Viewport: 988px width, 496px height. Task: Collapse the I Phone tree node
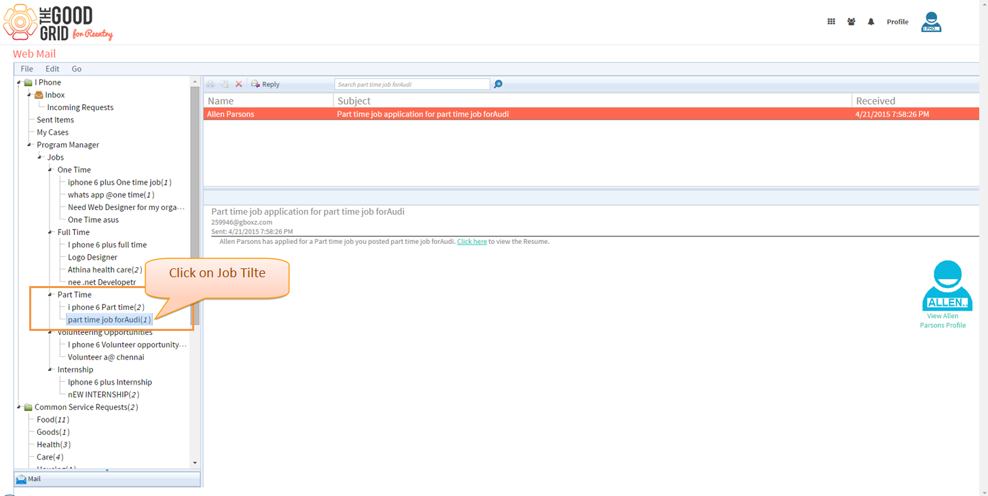[19, 83]
